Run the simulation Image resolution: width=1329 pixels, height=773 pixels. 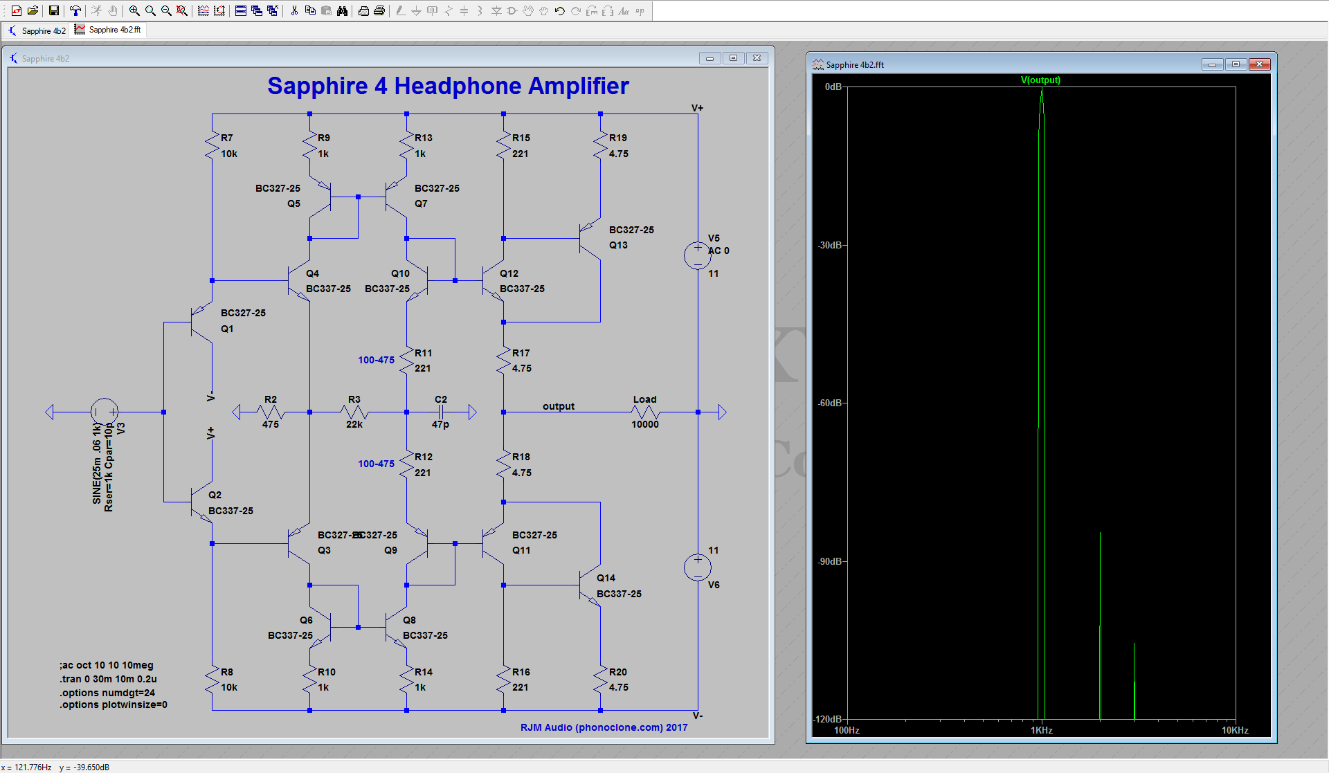click(96, 10)
